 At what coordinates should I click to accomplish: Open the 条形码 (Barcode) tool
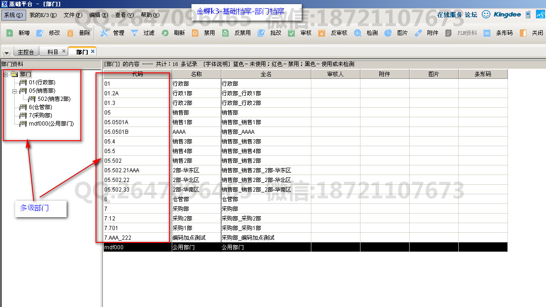[x=487, y=33]
